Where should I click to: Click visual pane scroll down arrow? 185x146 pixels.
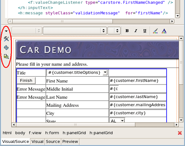[x=181, y=120]
